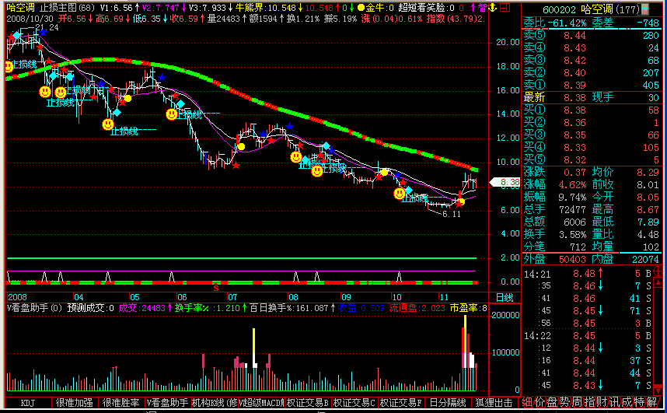Click the 买① 8.38 bid row

click(x=592, y=110)
